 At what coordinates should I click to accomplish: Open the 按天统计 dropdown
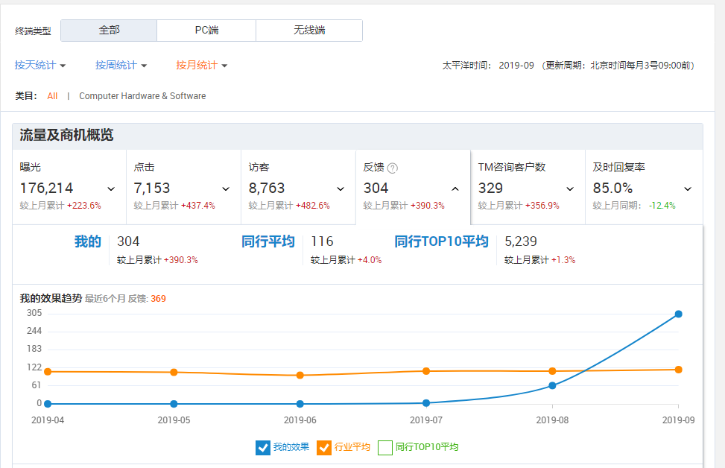(40, 66)
